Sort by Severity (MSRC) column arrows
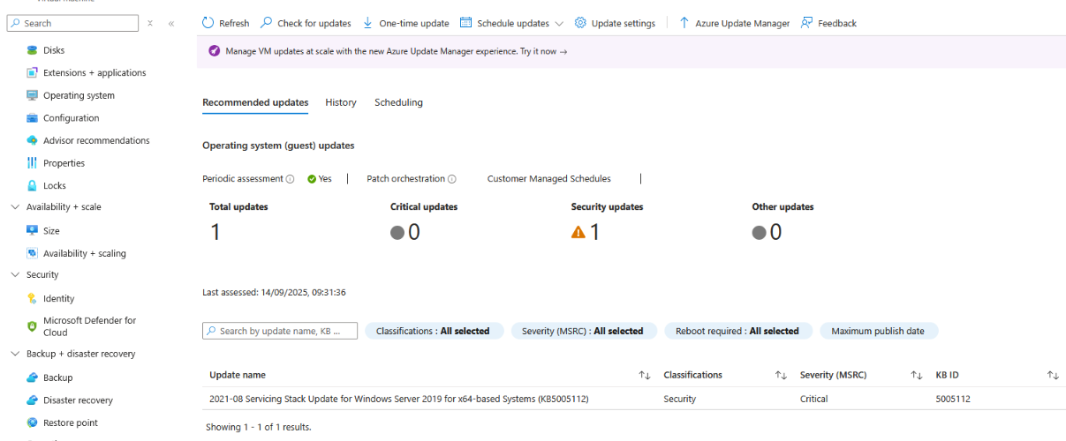Viewport: 1066px width, 441px height. (x=917, y=376)
